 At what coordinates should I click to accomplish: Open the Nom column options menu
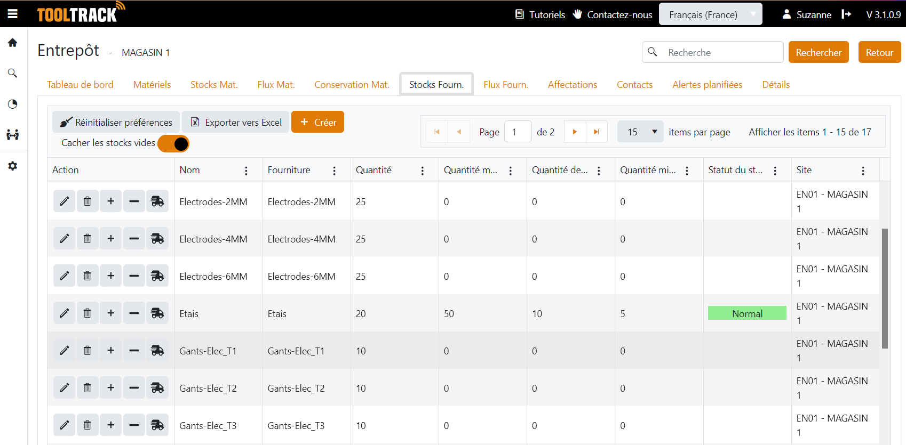point(246,171)
